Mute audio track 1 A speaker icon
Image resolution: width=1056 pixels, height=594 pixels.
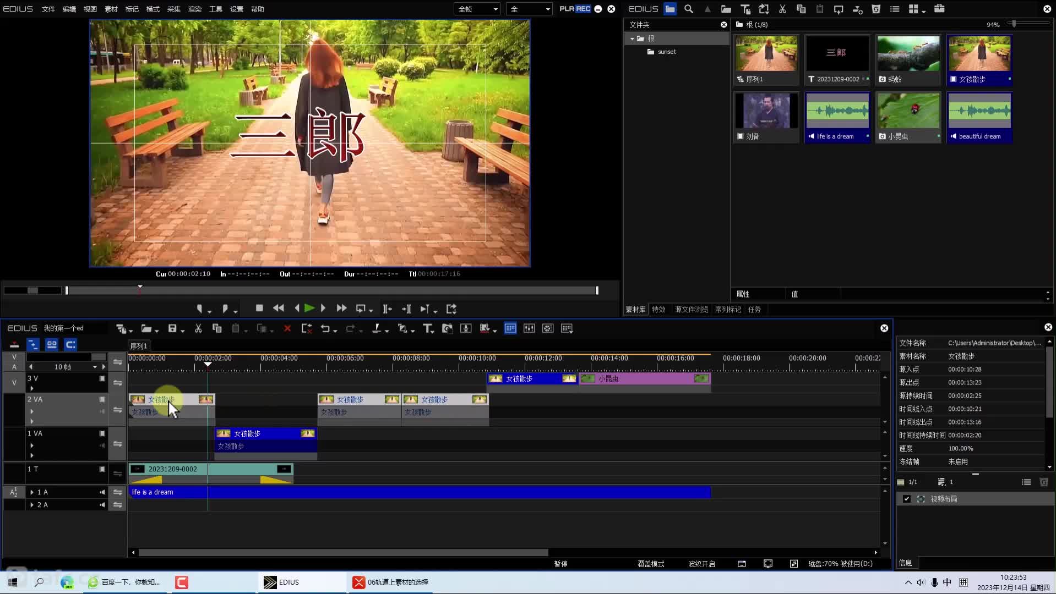point(102,492)
